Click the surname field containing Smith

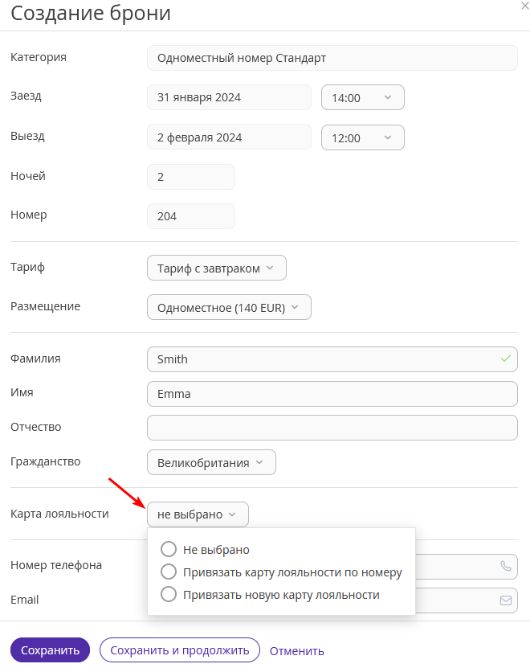click(332, 359)
